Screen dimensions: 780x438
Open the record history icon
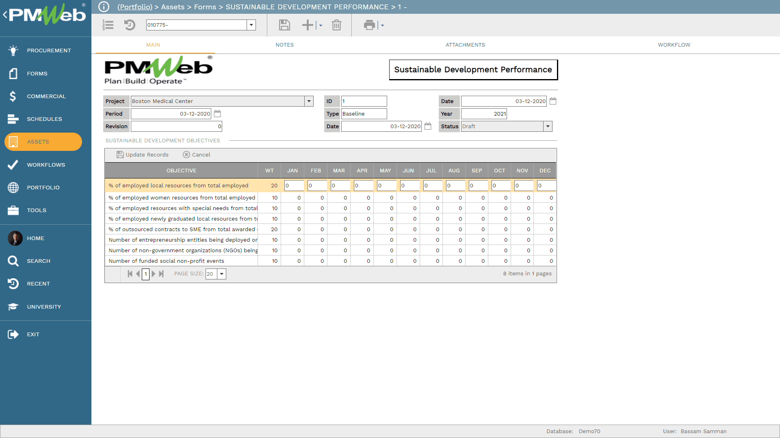(x=130, y=25)
